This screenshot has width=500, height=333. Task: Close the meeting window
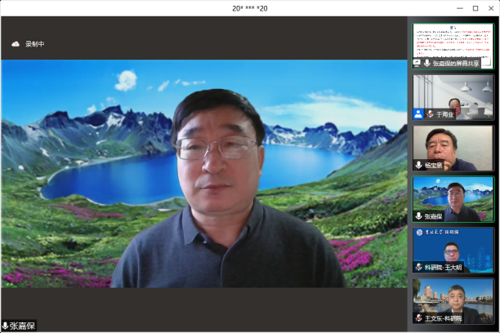tap(492, 8)
